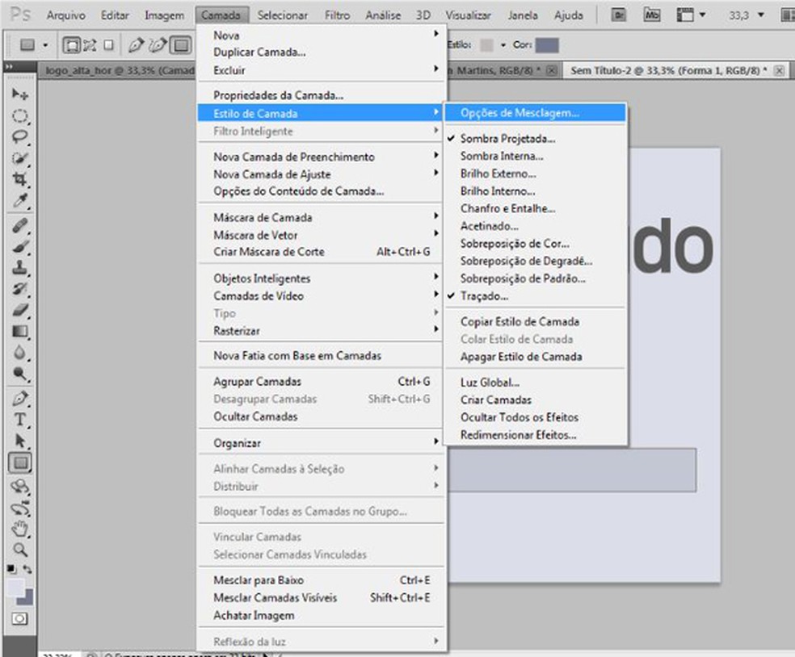
Task: Select the Horizontal Type tool
Action: pyautogui.click(x=19, y=420)
